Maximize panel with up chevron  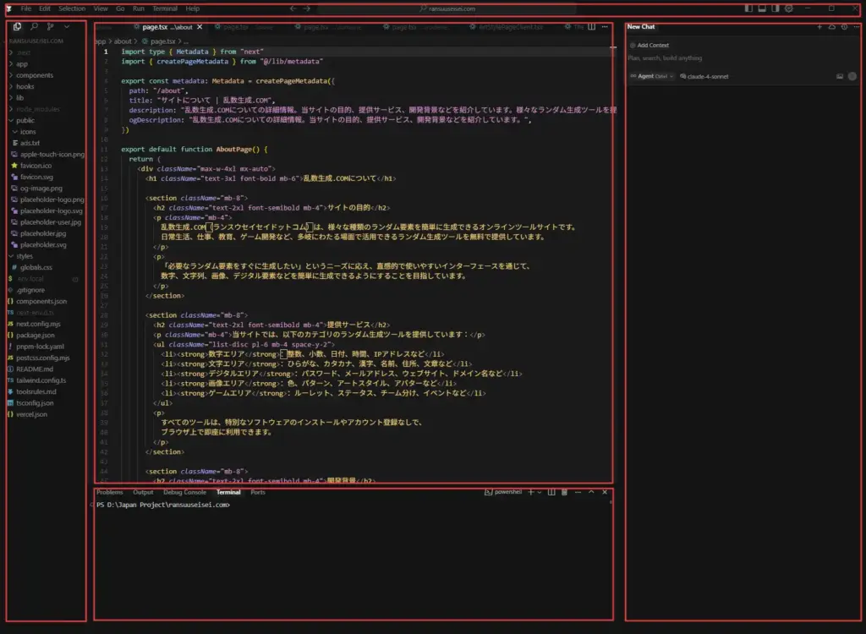click(591, 491)
